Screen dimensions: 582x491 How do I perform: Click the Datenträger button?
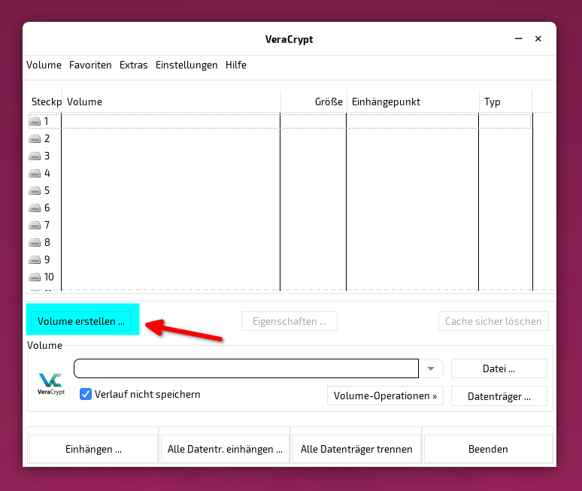click(499, 396)
